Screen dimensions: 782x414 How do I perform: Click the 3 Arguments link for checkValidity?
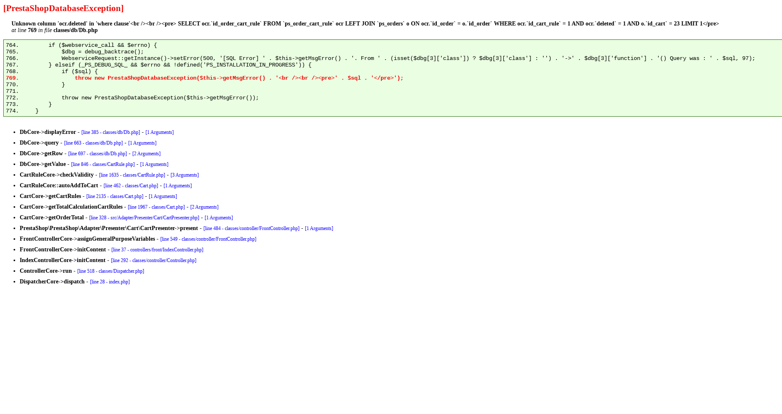click(x=184, y=175)
